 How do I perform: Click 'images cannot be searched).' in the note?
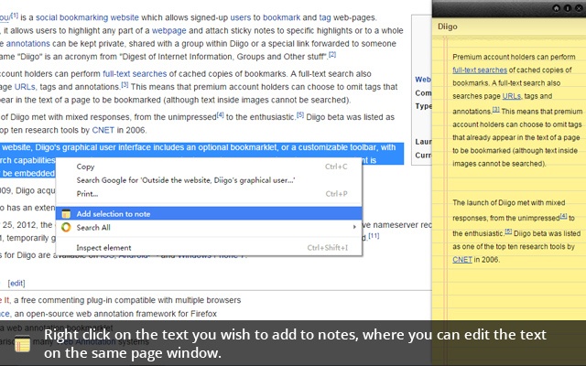[x=499, y=164]
